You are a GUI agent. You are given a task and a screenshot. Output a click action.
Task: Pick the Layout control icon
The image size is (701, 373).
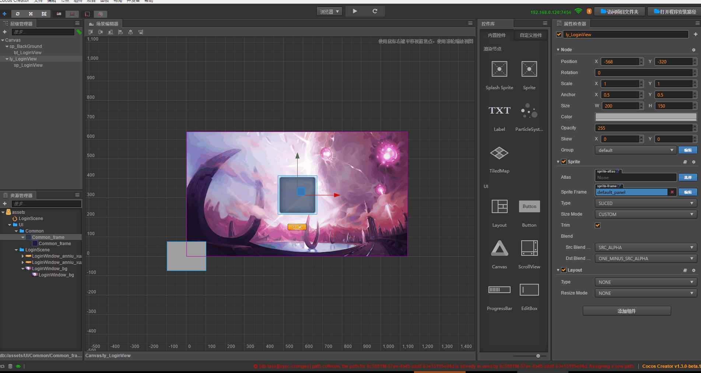(x=500, y=206)
